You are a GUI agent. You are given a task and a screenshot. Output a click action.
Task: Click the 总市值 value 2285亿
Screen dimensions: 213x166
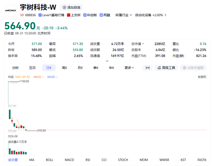pyautogui.click(x=160, y=44)
